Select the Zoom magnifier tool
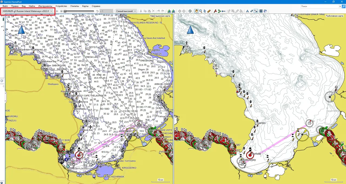 [201, 11]
